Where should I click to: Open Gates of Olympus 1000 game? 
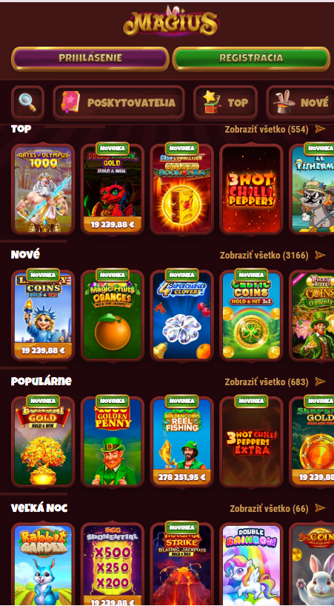(43, 190)
